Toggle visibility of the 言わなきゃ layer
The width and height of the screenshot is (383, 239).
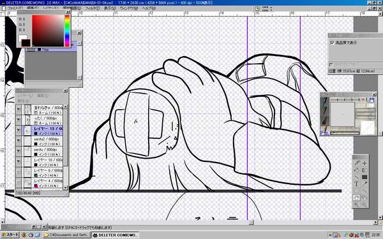[x=19, y=110]
